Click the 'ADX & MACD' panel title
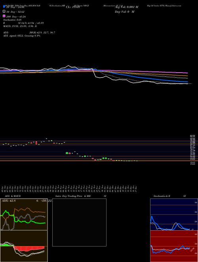 [x=13, y=196]
